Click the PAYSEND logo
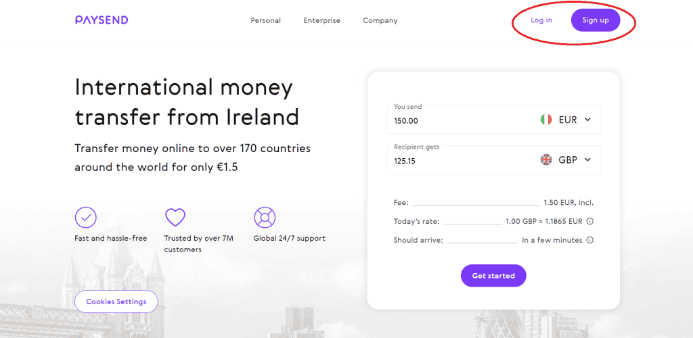Image resolution: width=693 pixels, height=338 pixels. 102,20
